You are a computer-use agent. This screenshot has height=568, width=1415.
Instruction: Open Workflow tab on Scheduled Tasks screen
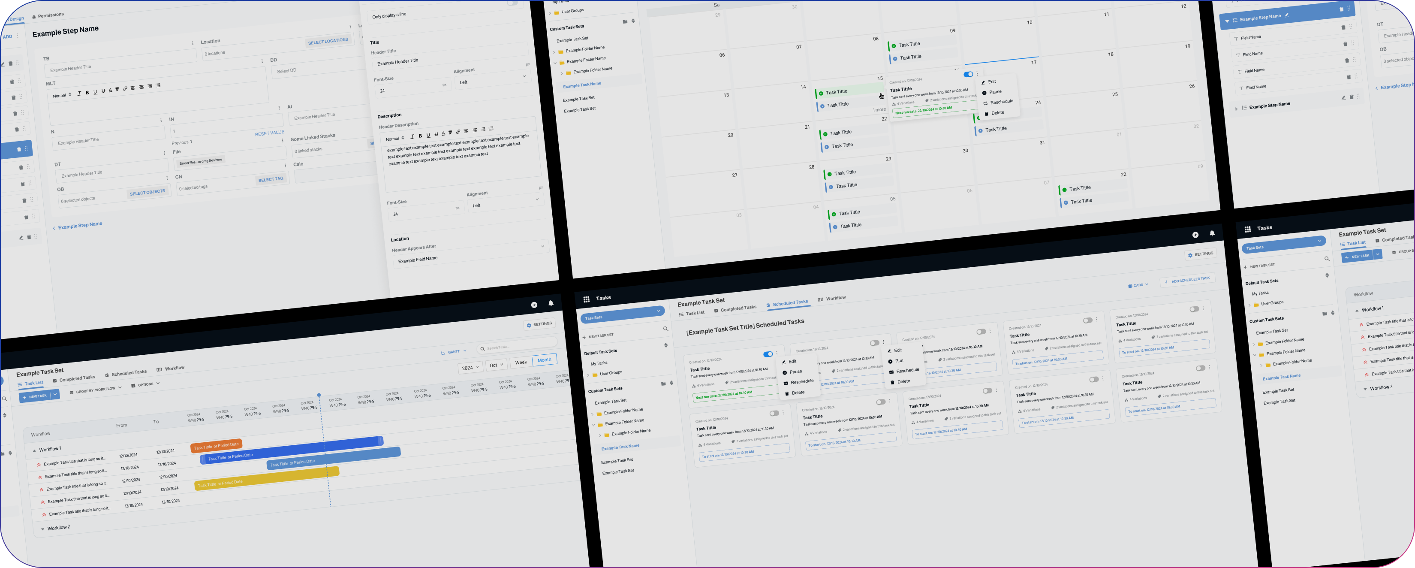tap(832, 298)
